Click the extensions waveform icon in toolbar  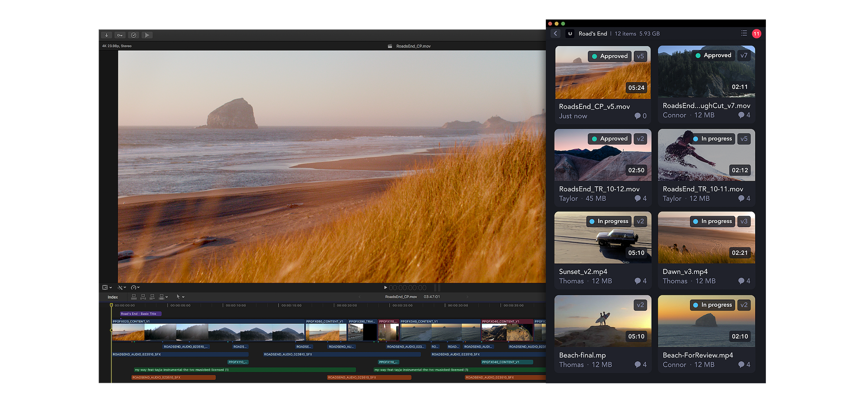pyautogui.click(x=147, y=35)
